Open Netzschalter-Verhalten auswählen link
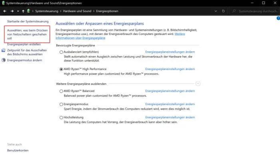This screenshot has height=157, width=280. pyautogui.click(x=27, y=34)
